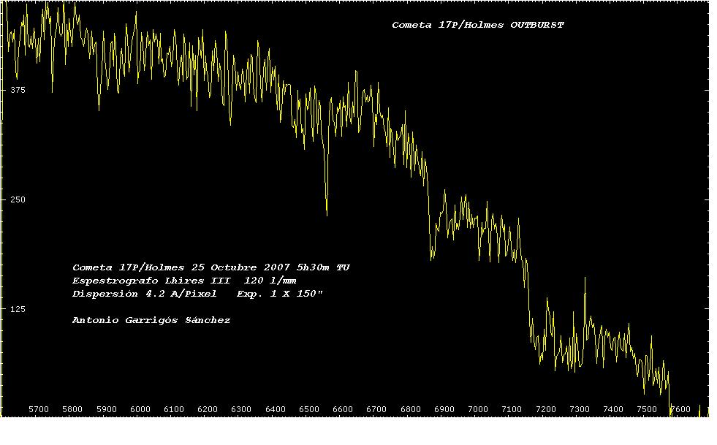This screenshot has width=717, height=445.
Task: Click the x-axis label 6300
Action: point(241,409)
